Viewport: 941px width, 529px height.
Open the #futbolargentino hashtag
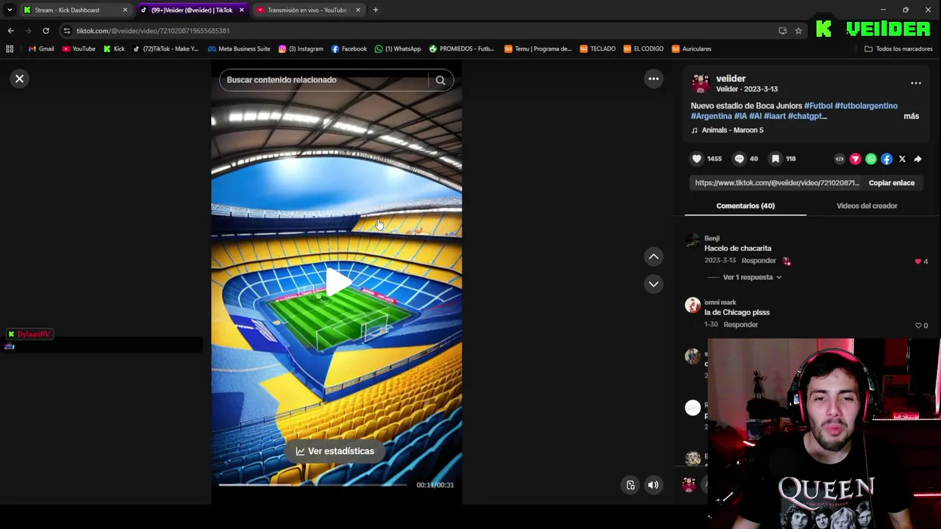pyautogui.click(x=866, y=106)
